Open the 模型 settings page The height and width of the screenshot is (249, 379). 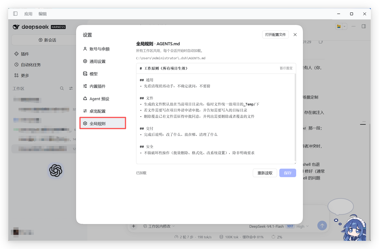[103, 74]
